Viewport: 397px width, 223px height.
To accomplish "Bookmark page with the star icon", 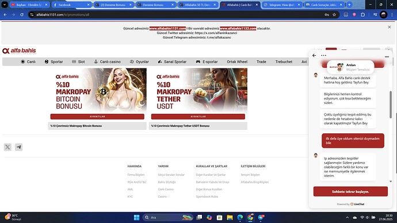I will [x=334, y=15].
